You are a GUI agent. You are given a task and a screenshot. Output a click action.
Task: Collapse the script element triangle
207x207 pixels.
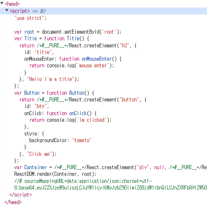[x=7, y=10]
